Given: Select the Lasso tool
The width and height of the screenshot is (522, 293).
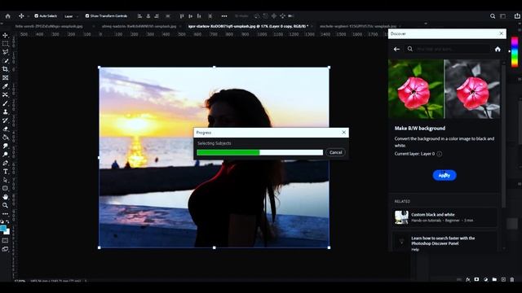Looking at the screenshot, I should tap(6, 52).
